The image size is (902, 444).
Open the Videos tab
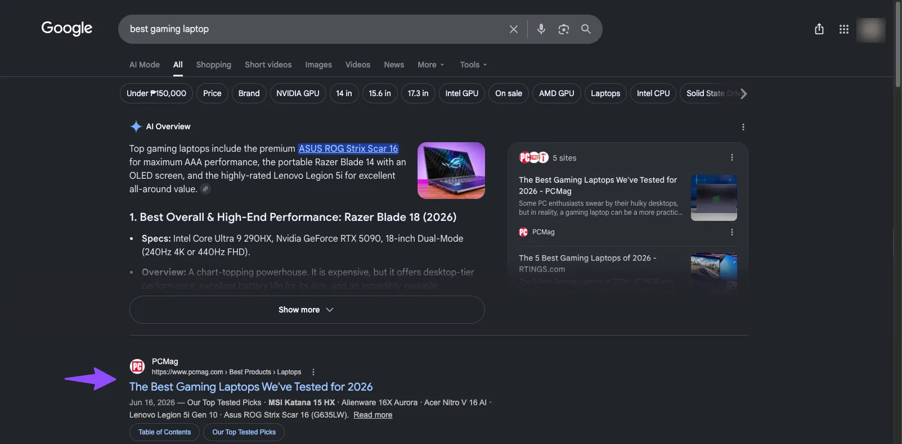358,65
